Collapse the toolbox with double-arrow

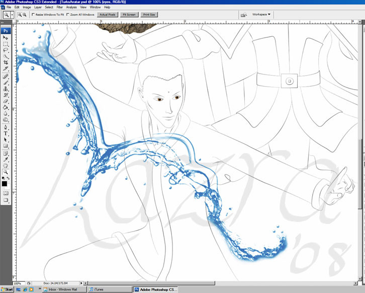pos(3,23)
